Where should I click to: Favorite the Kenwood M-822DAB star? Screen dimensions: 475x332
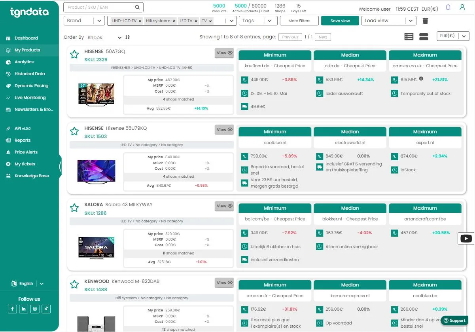(x=74, y=285)
